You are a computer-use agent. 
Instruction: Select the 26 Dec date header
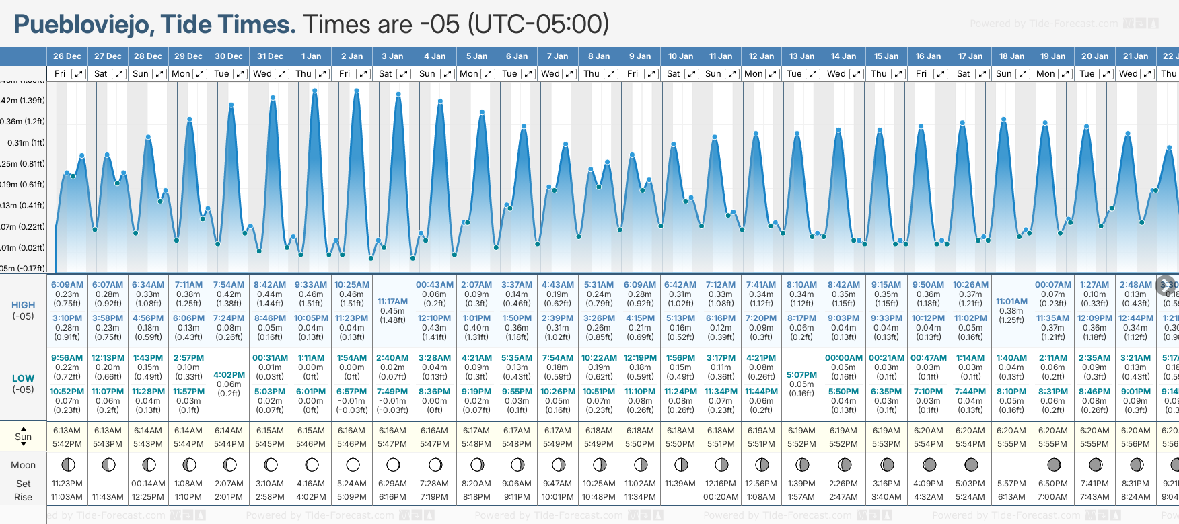pyautogui.click(x=67, y=56)
